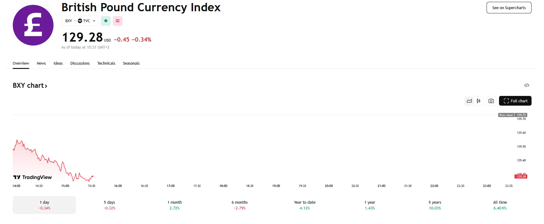Select the Year to date range
This screenshot has height=224, width=544.
point(305,205)
